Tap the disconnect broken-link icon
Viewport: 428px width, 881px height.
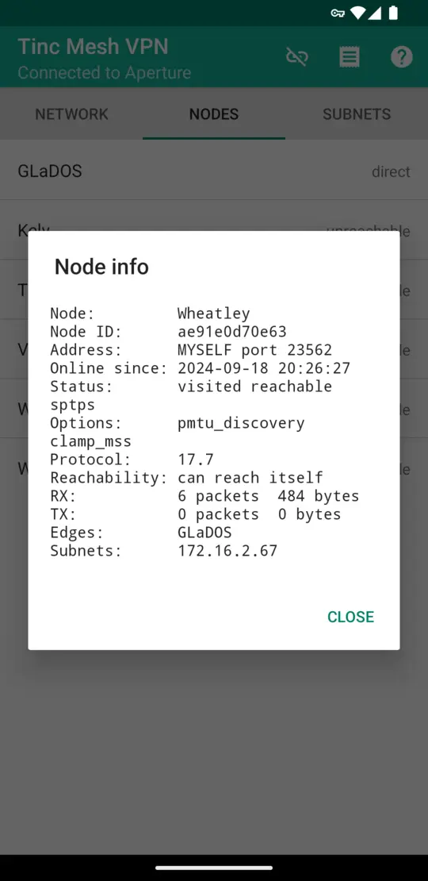tap(296, 56)
